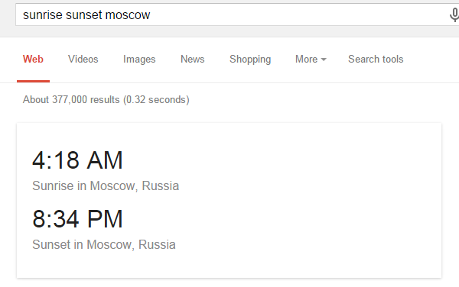This screenshot has width=459, height=287.
Task: Show Shopping results
Action: pyautogui.click(x=250, y=60)
